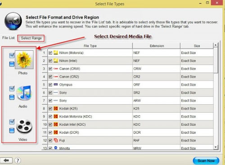
Task: Toggle the Olympus ORF checkbox
Action: click(x=50, y=85)
